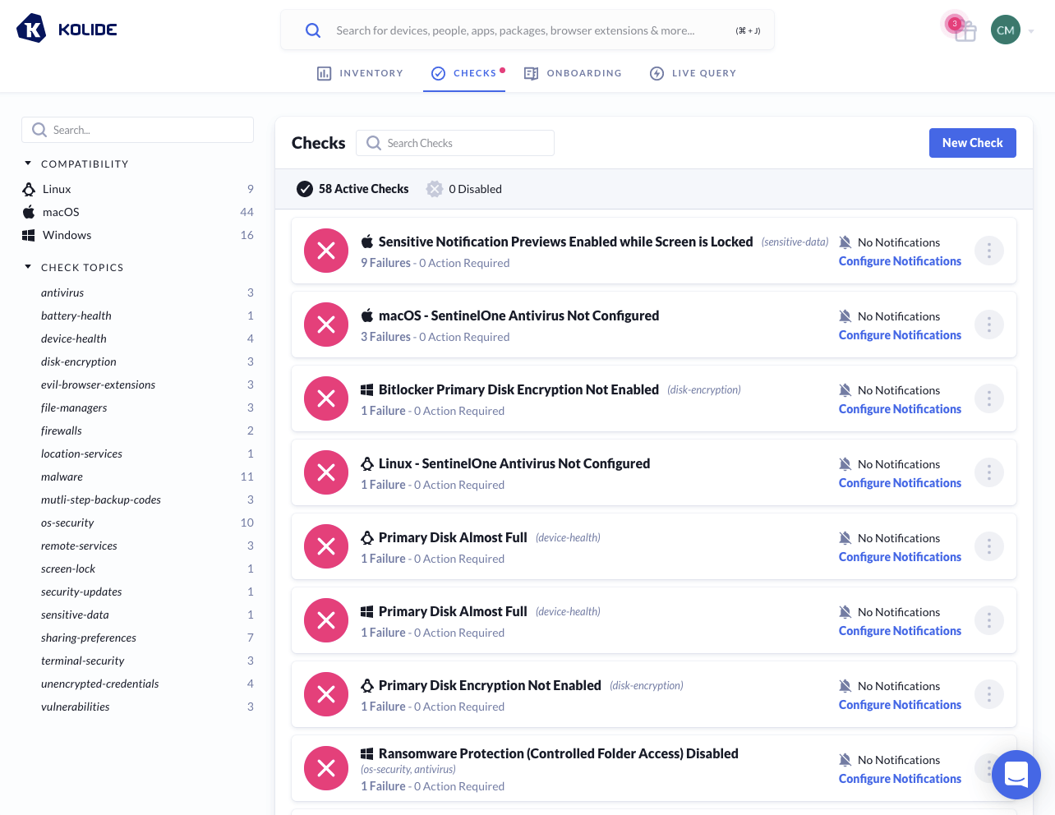Viewport: 1055px width, 815px height.
Task: Click the Kolide logo icon
Action: (31, 29)
